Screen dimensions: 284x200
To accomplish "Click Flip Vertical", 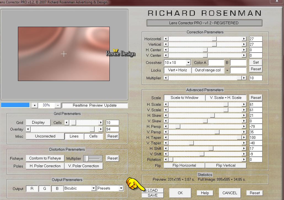I will (226, 166).
